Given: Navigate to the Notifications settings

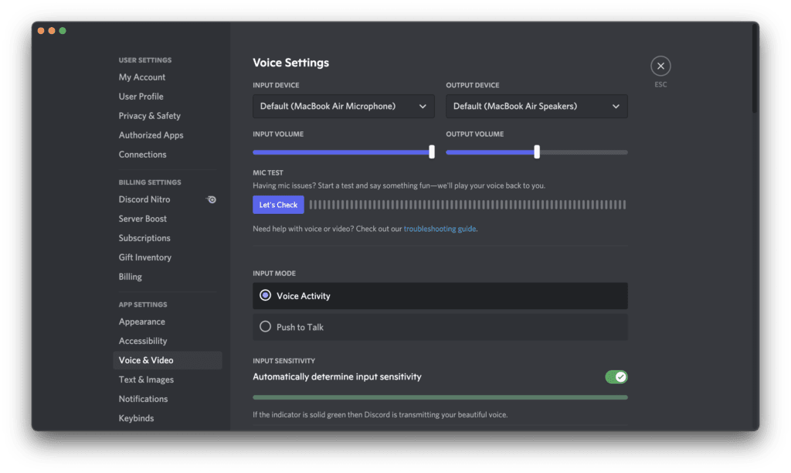Looking at the screenshot, I should pos(143,399).
